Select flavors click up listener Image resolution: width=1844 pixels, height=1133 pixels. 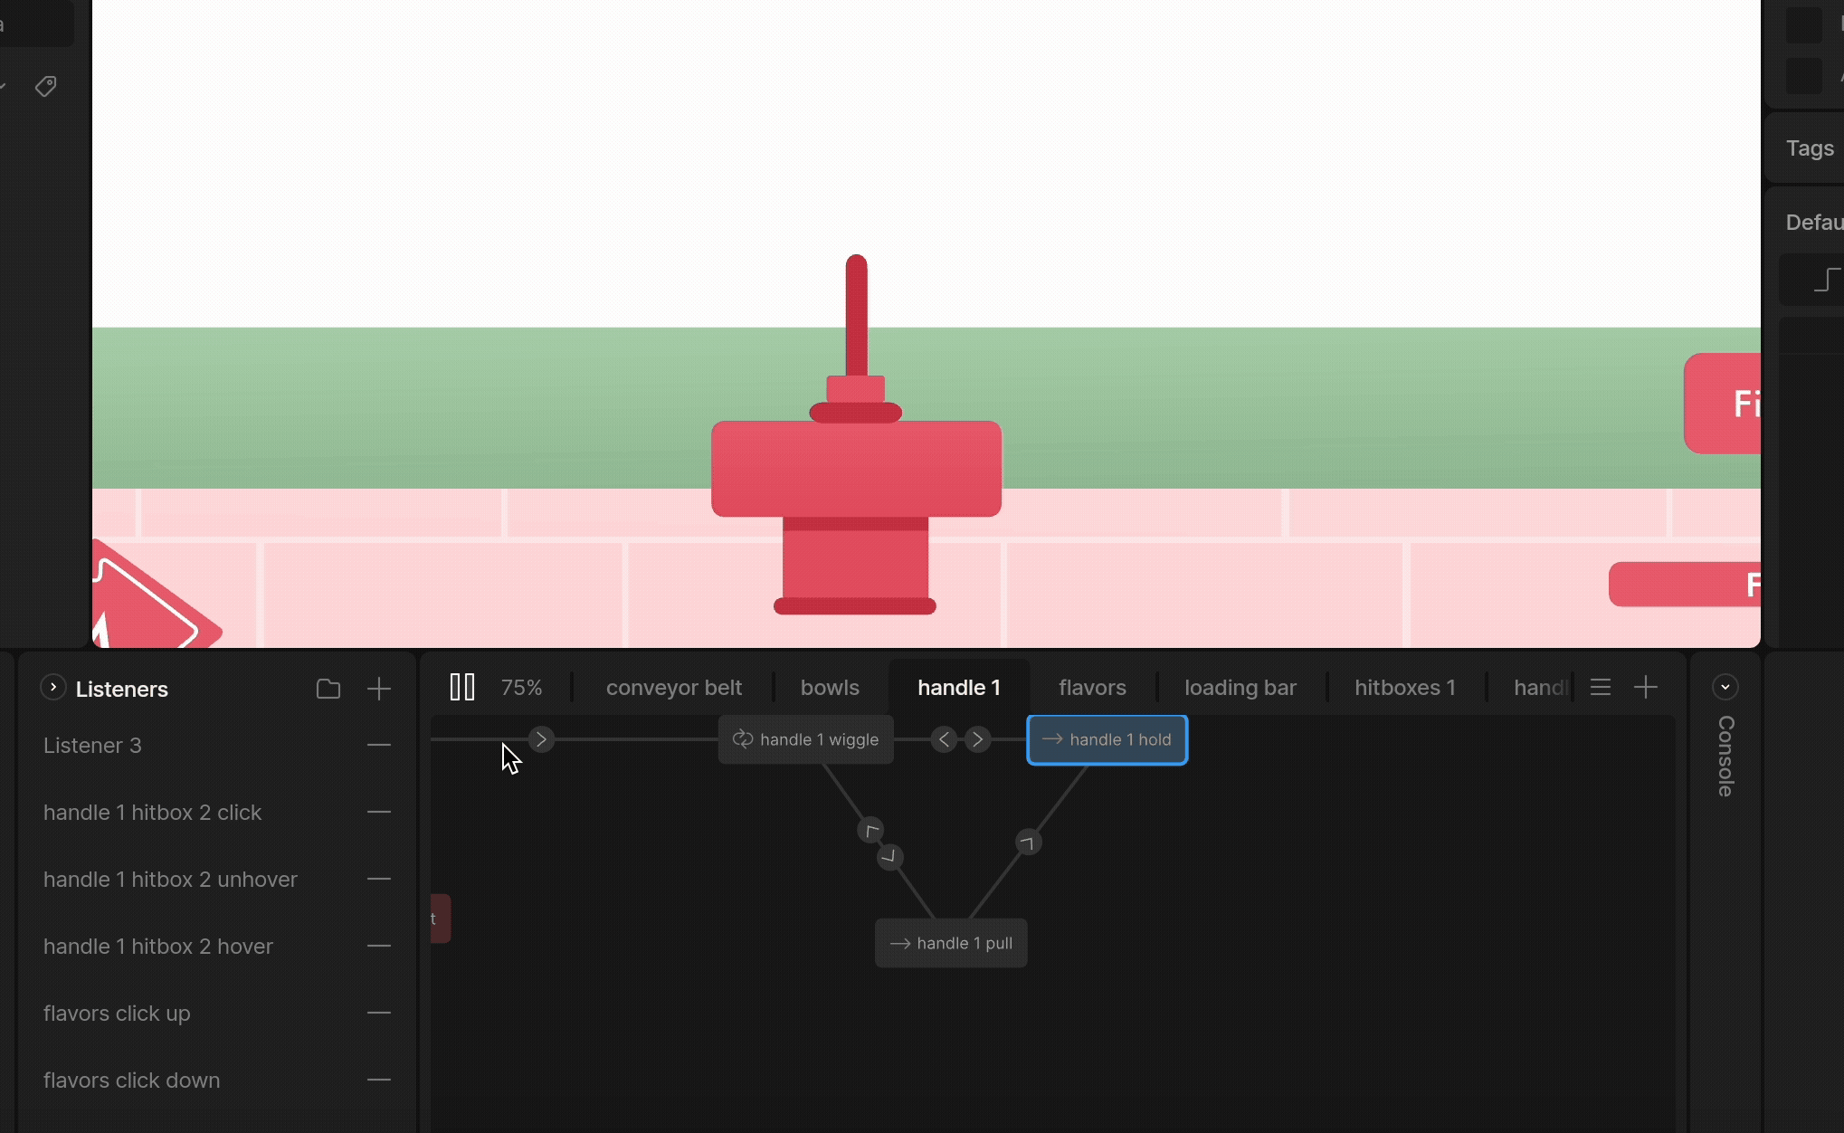pyautogui.click(x=117, y=1014)
